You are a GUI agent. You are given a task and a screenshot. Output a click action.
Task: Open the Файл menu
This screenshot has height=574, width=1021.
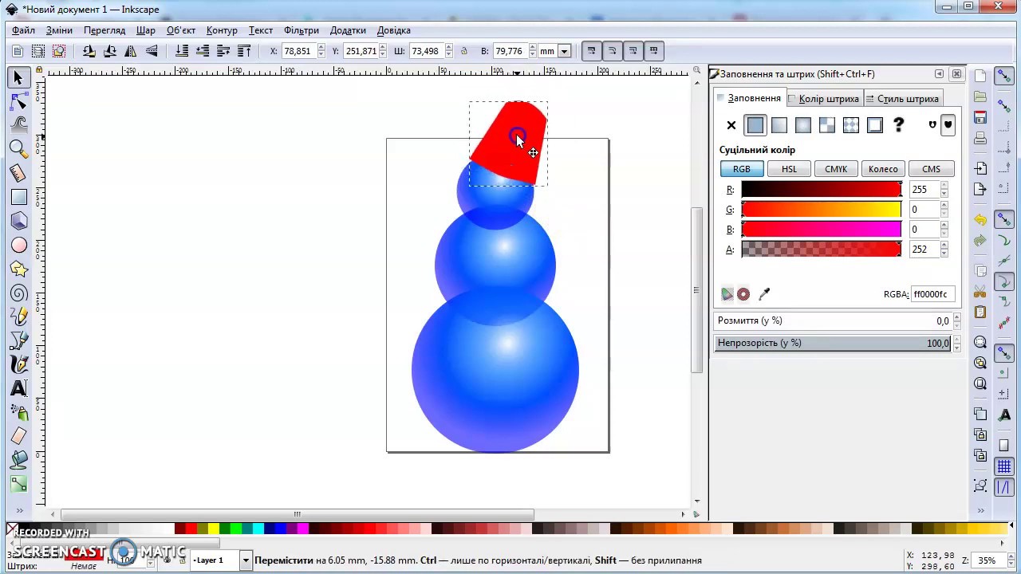point(23,30)
